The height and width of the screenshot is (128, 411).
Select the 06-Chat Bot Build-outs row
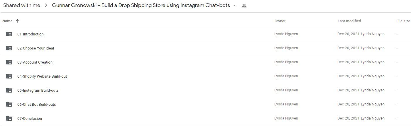click(x=205, y=104)
